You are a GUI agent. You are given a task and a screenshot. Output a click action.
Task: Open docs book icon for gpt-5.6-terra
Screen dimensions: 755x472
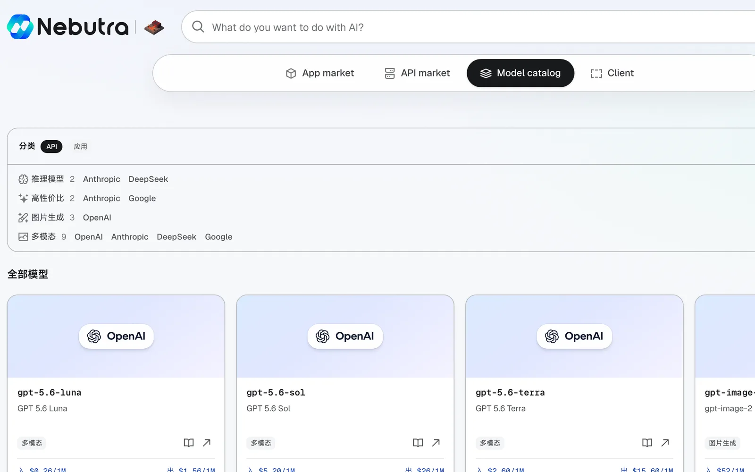(647, 443)
